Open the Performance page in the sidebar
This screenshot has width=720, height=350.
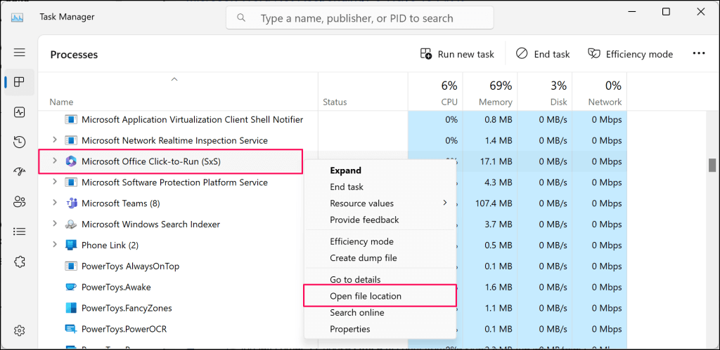pyautogui.click(x=20, y=112)
